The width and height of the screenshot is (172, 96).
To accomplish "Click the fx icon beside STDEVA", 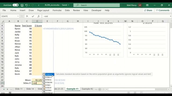I will coord(44,80).
